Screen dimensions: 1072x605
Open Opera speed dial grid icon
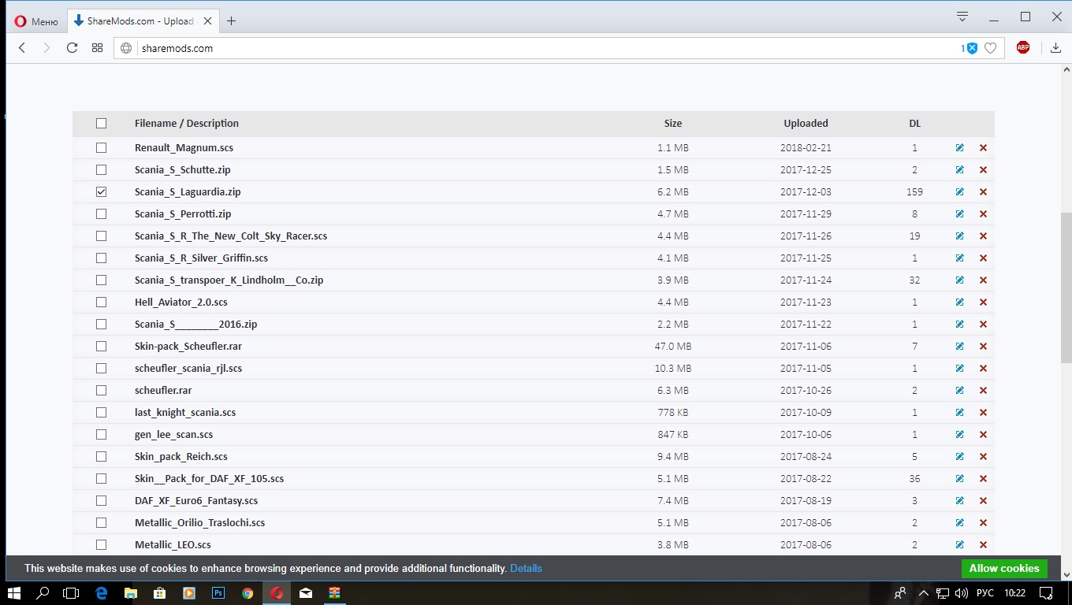click(97, 48)
